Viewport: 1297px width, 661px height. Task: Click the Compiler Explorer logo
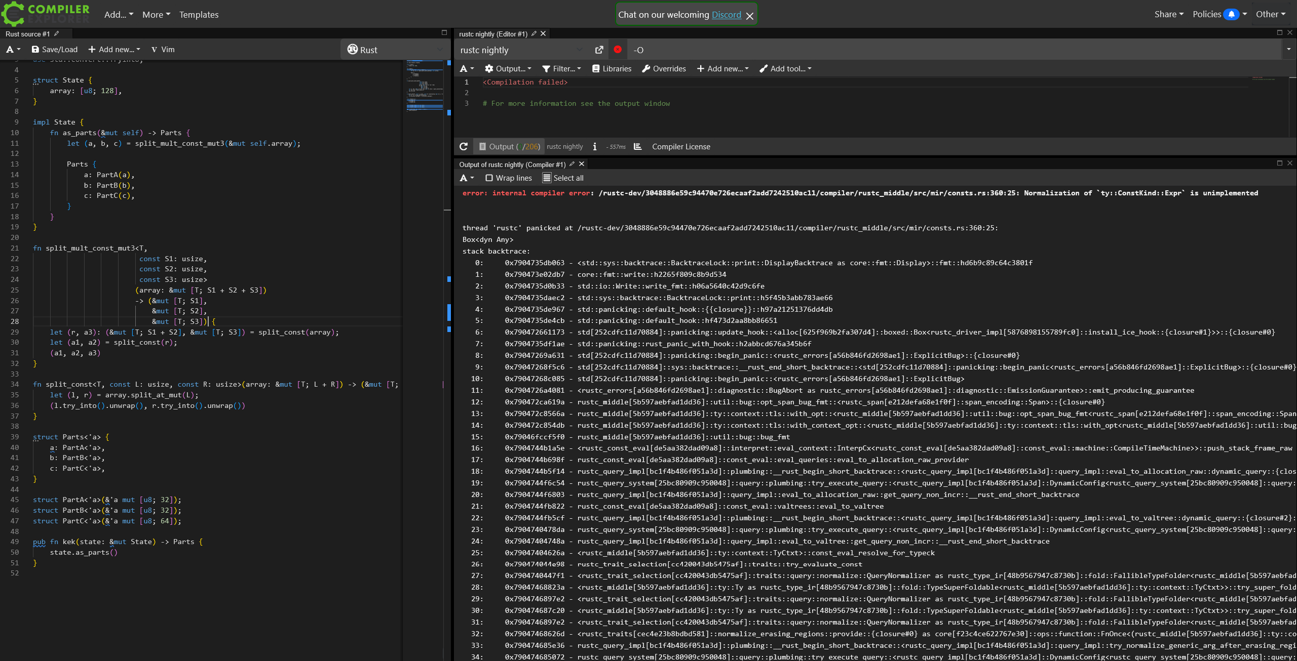pos(46,14)
